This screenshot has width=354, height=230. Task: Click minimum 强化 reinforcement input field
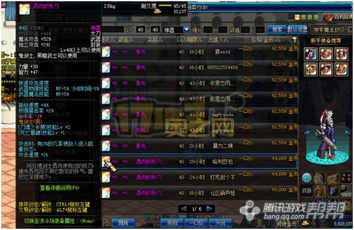(208, 30)
